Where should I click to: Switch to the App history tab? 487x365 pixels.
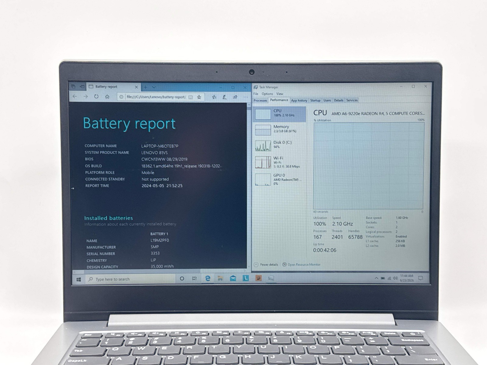(x=299, y=100)
